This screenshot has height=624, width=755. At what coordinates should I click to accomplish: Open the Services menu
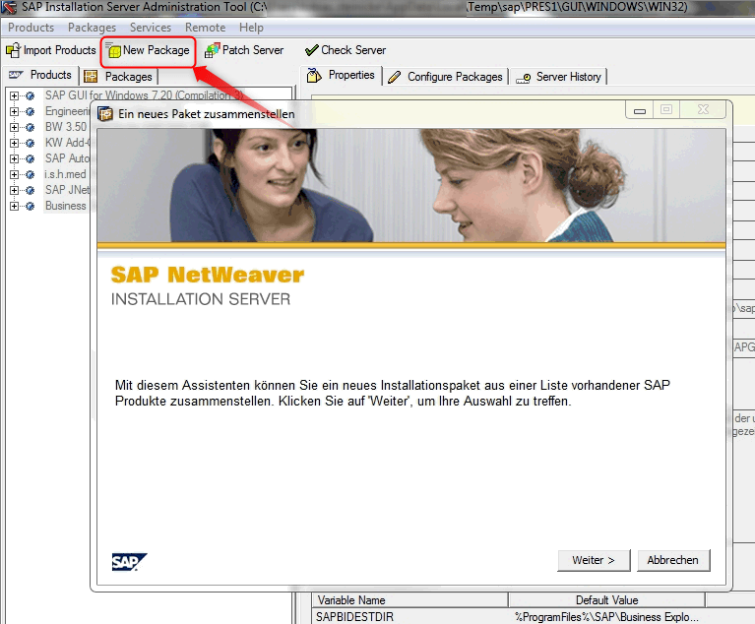pos(151,28)
